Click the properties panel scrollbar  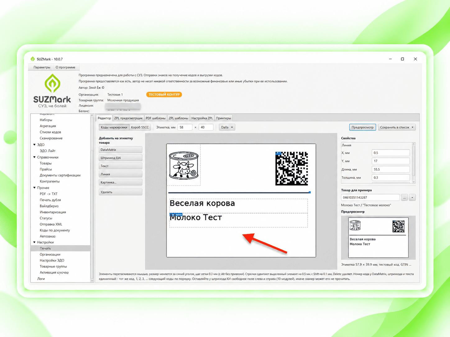point(414,163)
